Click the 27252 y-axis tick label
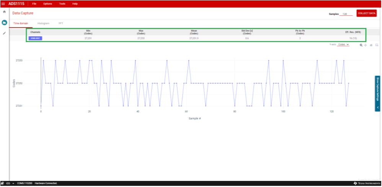 point(19,83)
